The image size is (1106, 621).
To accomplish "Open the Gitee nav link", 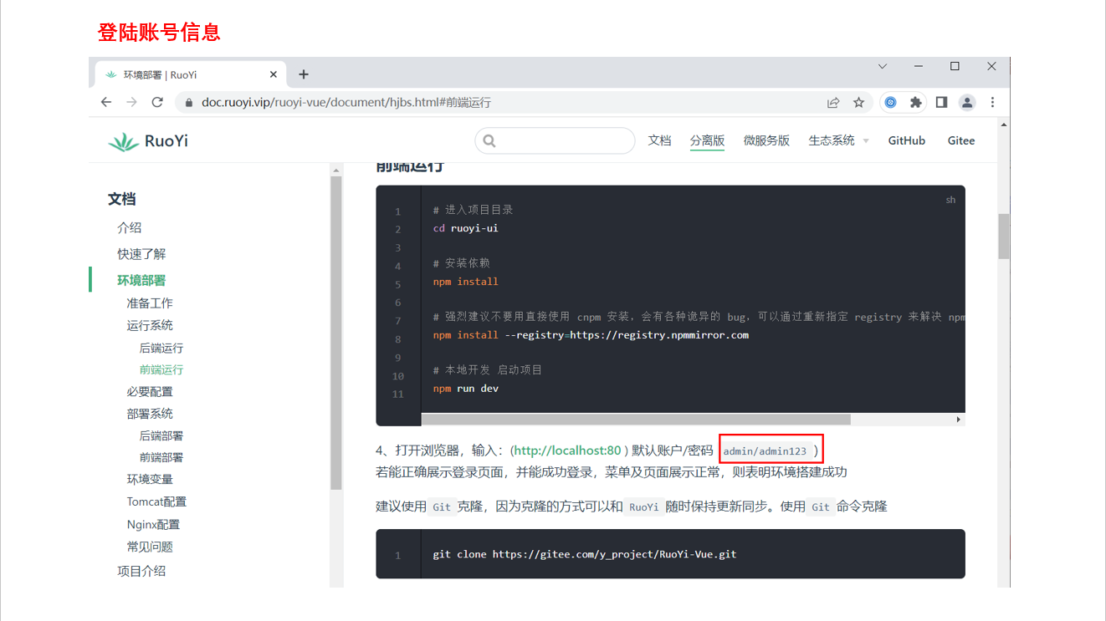I will pyautogui.click(x=961, y=140).
